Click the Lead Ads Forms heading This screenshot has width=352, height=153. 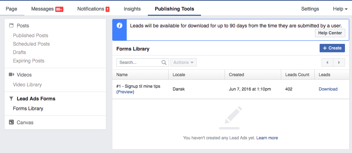tap(36, 99)
